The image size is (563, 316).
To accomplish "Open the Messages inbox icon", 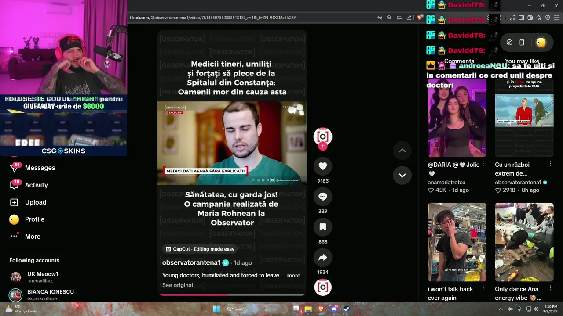I will click(14, 168).
